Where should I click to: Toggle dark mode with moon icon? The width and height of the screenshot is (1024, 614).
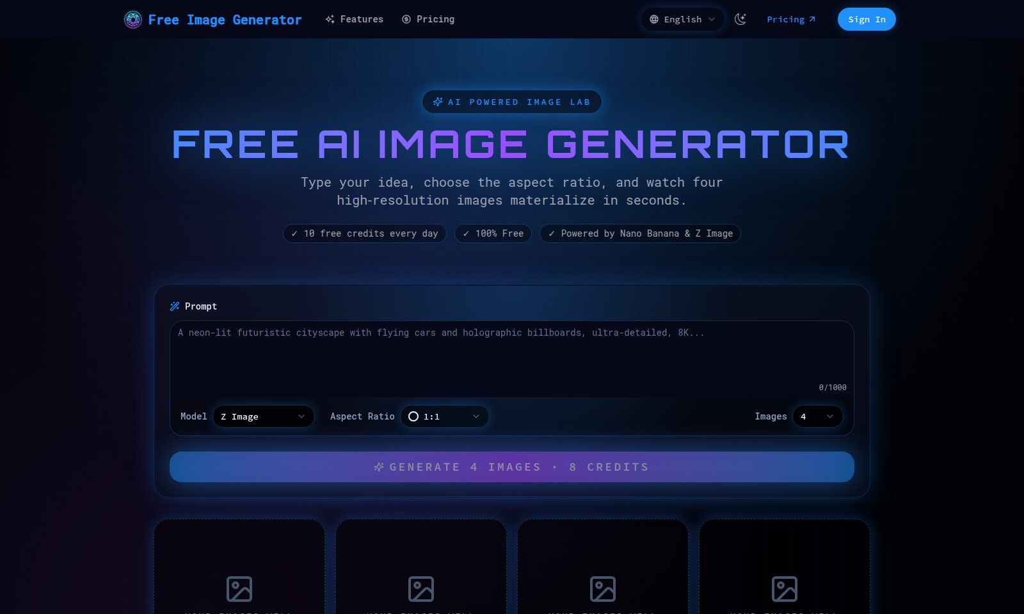tap(740, 19)
